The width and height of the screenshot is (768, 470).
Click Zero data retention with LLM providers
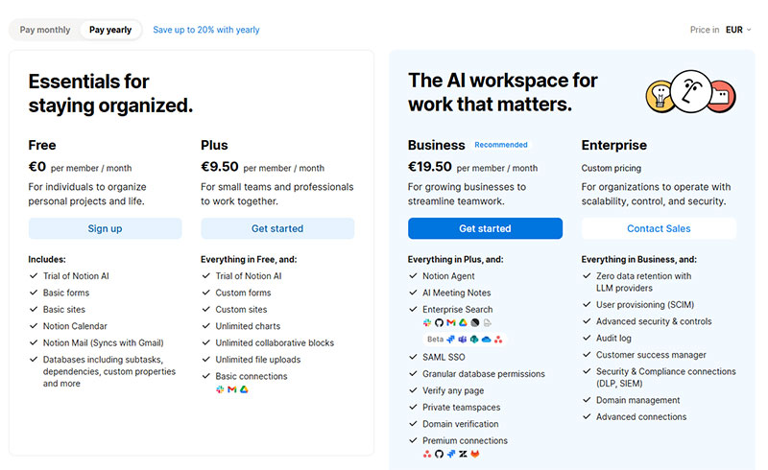(x=643, y=282)
